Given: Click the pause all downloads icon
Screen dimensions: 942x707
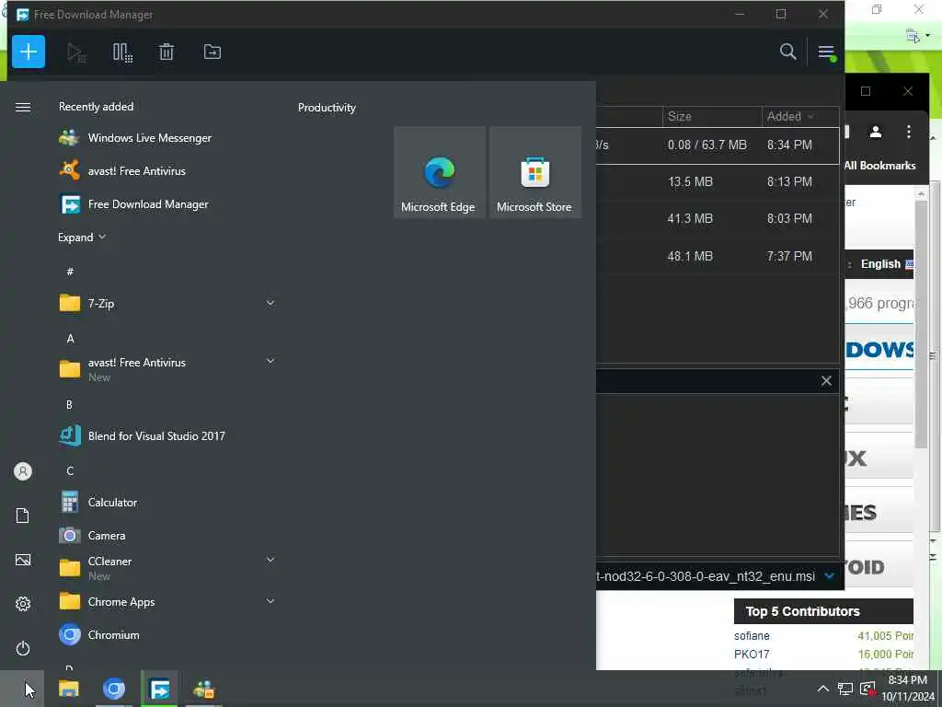Looking at the screenshot, I should (x=122, y=52).
